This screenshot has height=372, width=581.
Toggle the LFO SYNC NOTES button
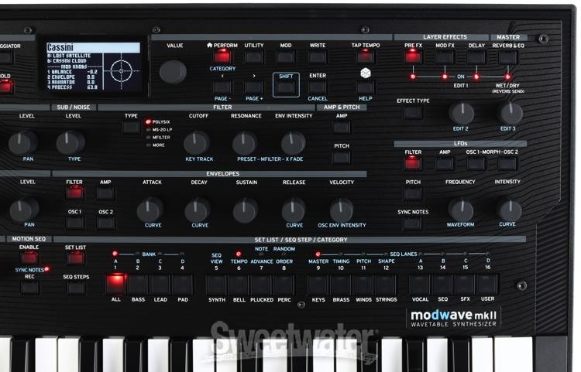coord(413,224)
